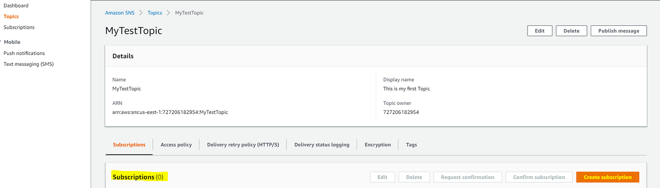This screenshot has width=660, height=188.
Task: Open the Encryption tab
Action: click(378, 145)
